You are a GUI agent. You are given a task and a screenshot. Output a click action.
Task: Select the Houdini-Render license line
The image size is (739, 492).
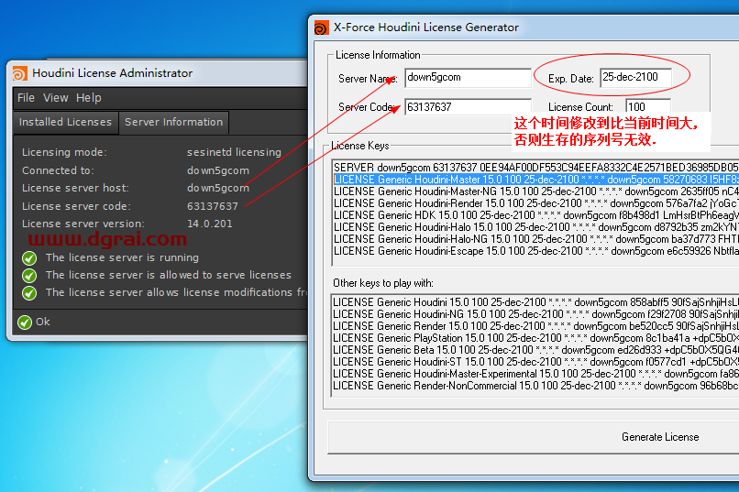coord(535,203)
